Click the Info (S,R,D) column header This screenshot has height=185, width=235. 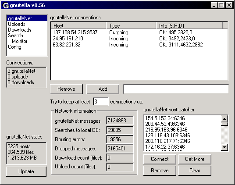[189, 25]
